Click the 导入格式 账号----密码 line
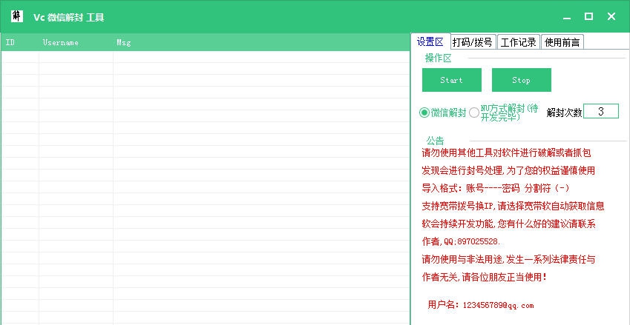The height and width of the screenshot is (325, 630). pos(496,188)
